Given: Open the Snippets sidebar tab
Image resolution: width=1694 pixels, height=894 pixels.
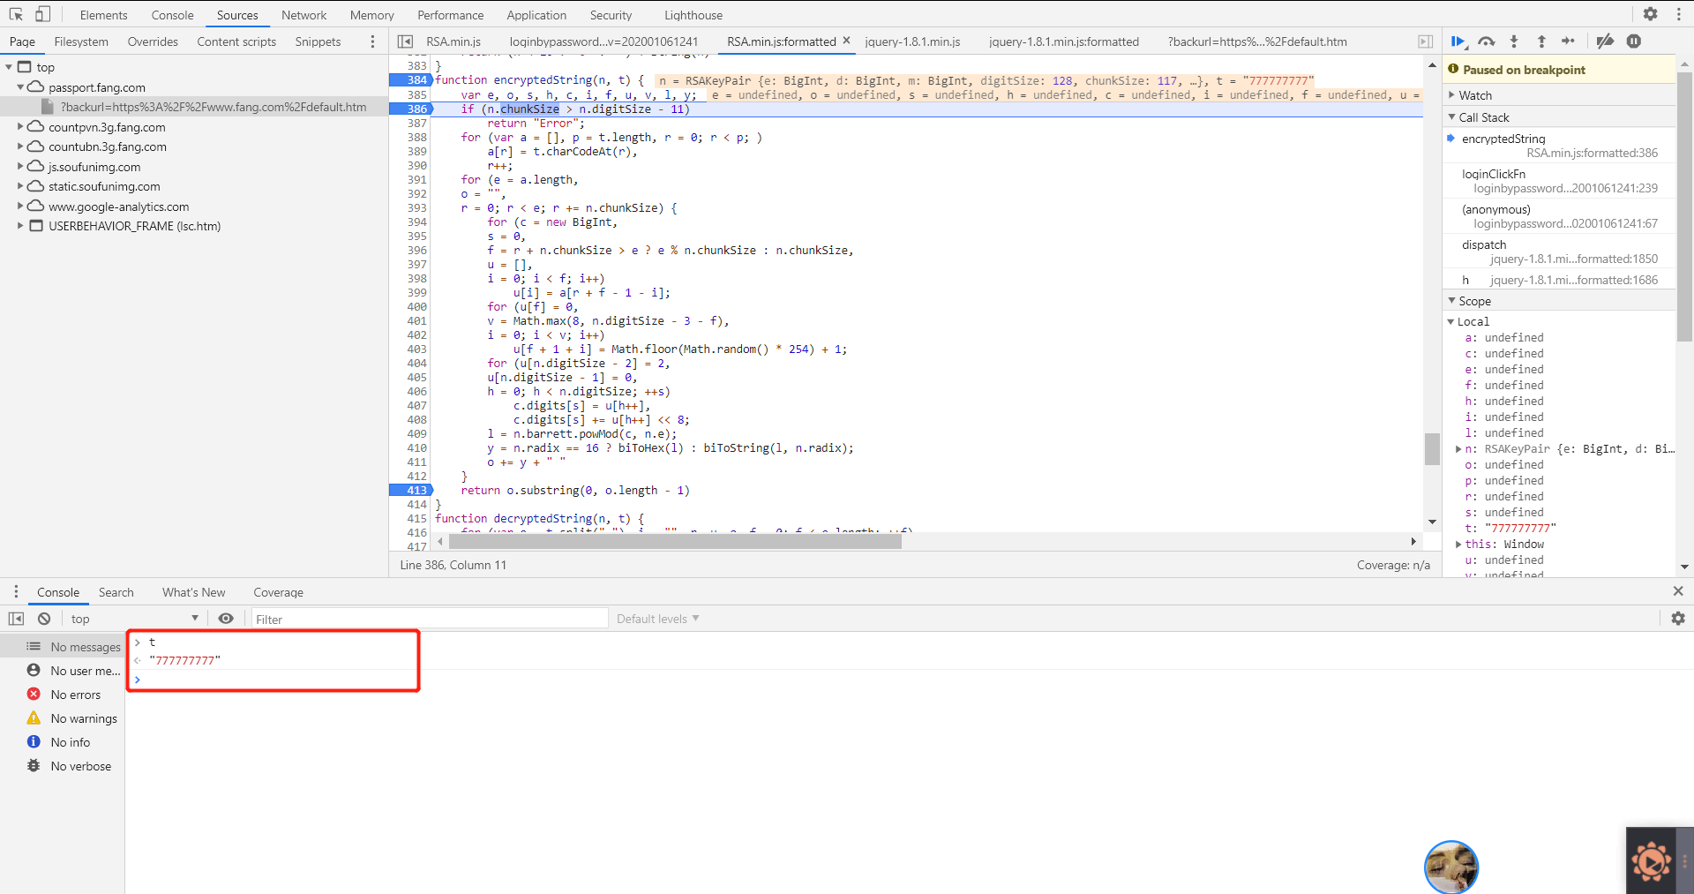Looking at the screenshot, I should (317, 41).
